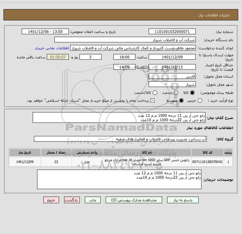Choose the جزیی purchase type radio

(x=200, y=101)
